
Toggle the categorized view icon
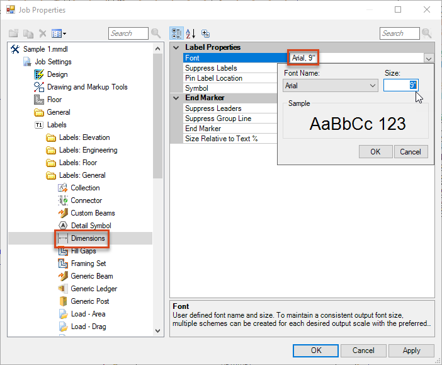pyautogui.click(x=177, y=33)
